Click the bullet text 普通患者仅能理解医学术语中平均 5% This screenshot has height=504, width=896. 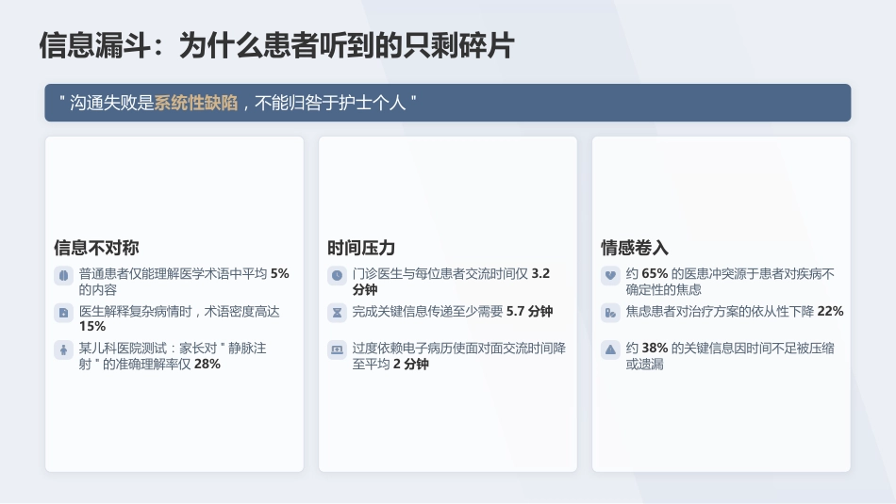[x=184, y=282]
